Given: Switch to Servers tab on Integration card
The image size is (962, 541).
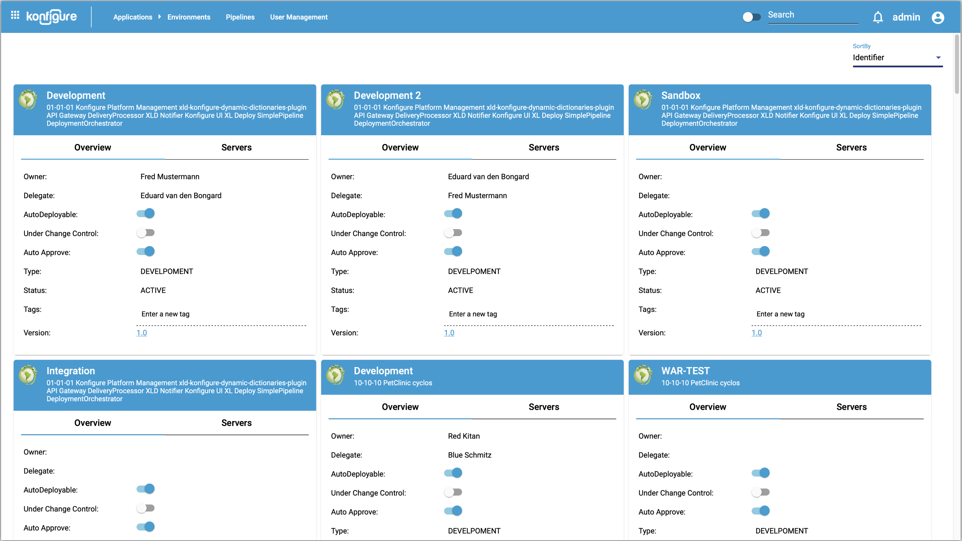Looking at the screenshot, I should tap(236, 423).
